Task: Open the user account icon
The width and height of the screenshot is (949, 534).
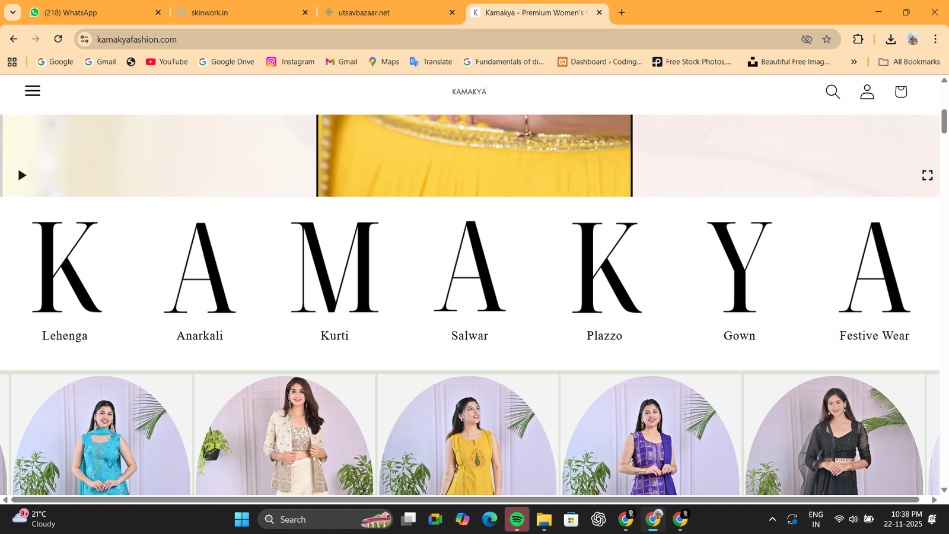Action: click(867, 91)
